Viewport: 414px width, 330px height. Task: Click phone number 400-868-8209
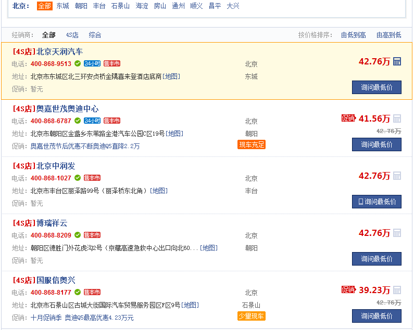point(51,235)
